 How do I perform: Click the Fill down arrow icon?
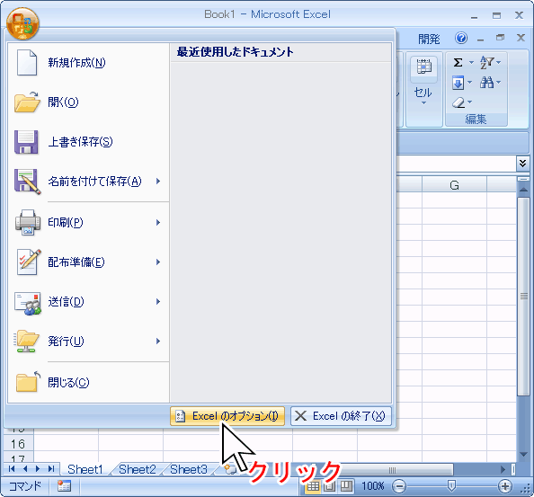tap(458, 83)
